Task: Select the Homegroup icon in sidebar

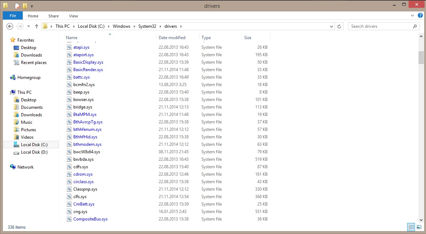Action: (x=13, y=78)
